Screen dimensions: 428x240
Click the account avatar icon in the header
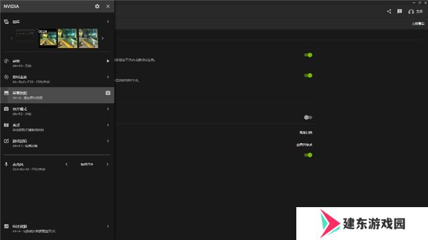click(x=411, y=12)
